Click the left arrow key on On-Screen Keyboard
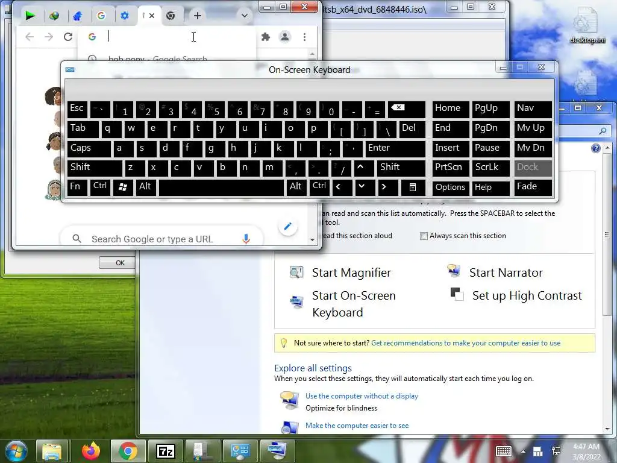Screen dimensions: 617x463 point(342,187)
